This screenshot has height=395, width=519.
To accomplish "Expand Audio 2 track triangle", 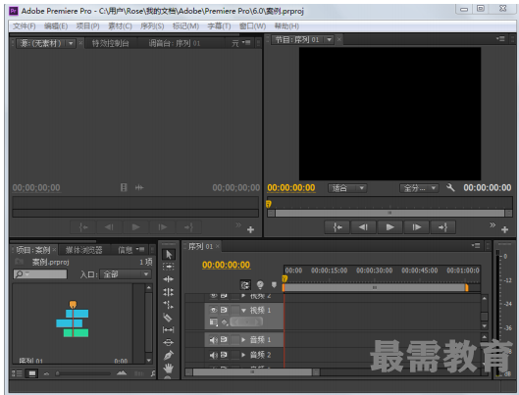I will tap(244, 355).
